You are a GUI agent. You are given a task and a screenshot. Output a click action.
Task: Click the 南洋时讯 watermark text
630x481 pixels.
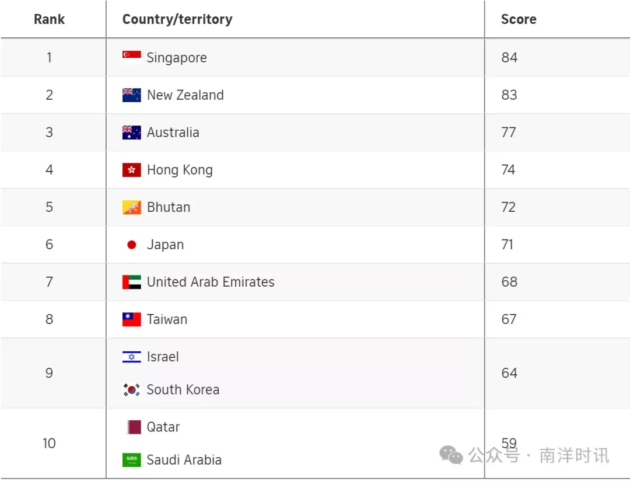pos(574,455)
